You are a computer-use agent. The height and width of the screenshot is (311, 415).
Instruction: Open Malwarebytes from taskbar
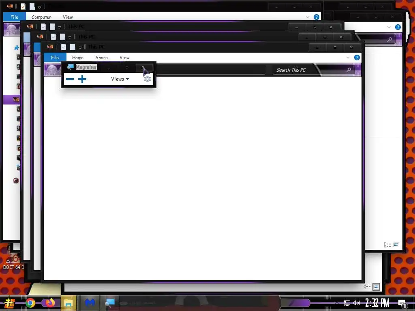tap(90, 303)
